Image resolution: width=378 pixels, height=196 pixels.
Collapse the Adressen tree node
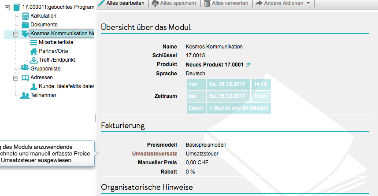pyautogui.click(x=15, y=78)
